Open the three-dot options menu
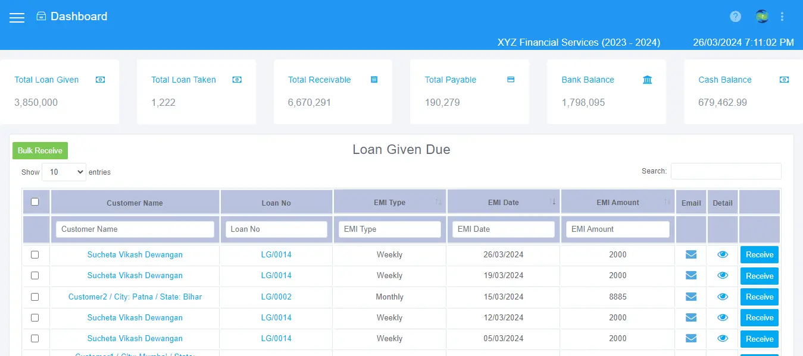The width and height of the screenshot is (803, 356). [x=782, y=17]
